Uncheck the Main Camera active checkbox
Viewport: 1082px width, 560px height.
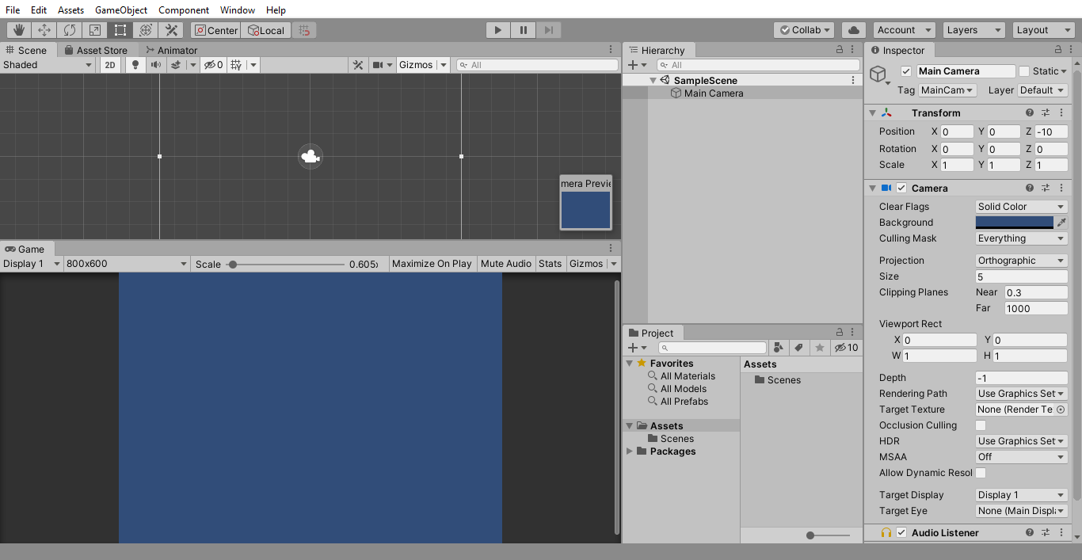click(906, 71)
